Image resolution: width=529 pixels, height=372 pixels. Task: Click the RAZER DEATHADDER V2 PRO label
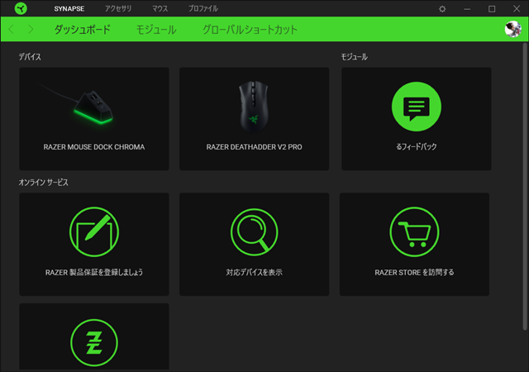coord(254,147)
